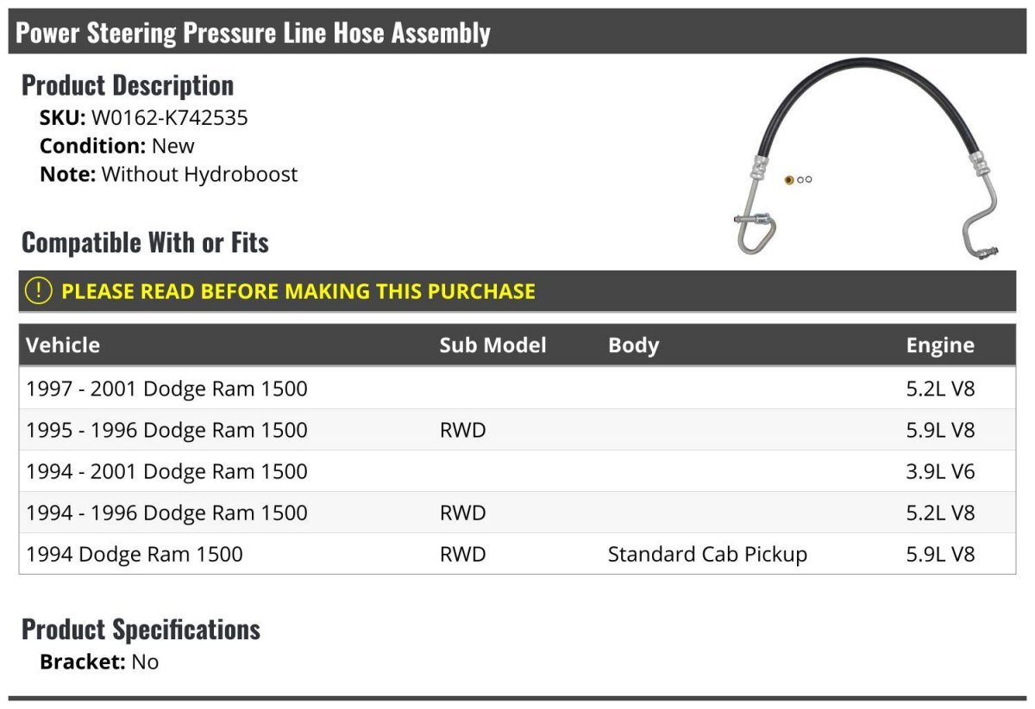Click the Body column header
Viewport: 1035px width, 709px height.
click(x=633, y=345)
